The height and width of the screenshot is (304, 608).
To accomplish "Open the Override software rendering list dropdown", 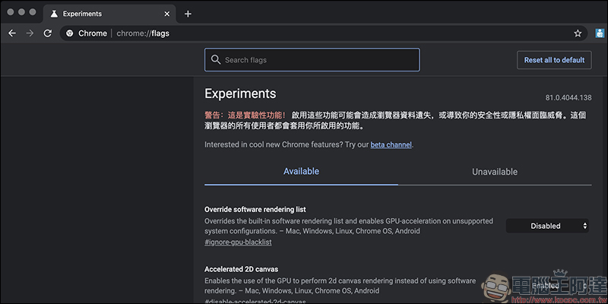I will (548, 226).
